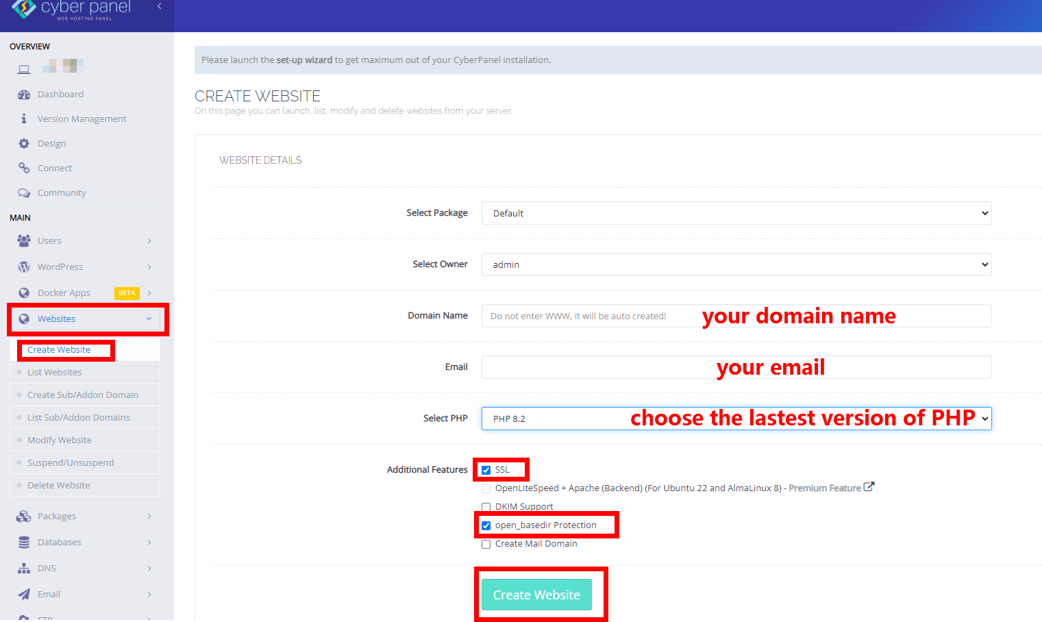The height and width of the screenshot is (622, 1042).
Task: Uncheck the SSL checkbox
Action: pos(486,470)
